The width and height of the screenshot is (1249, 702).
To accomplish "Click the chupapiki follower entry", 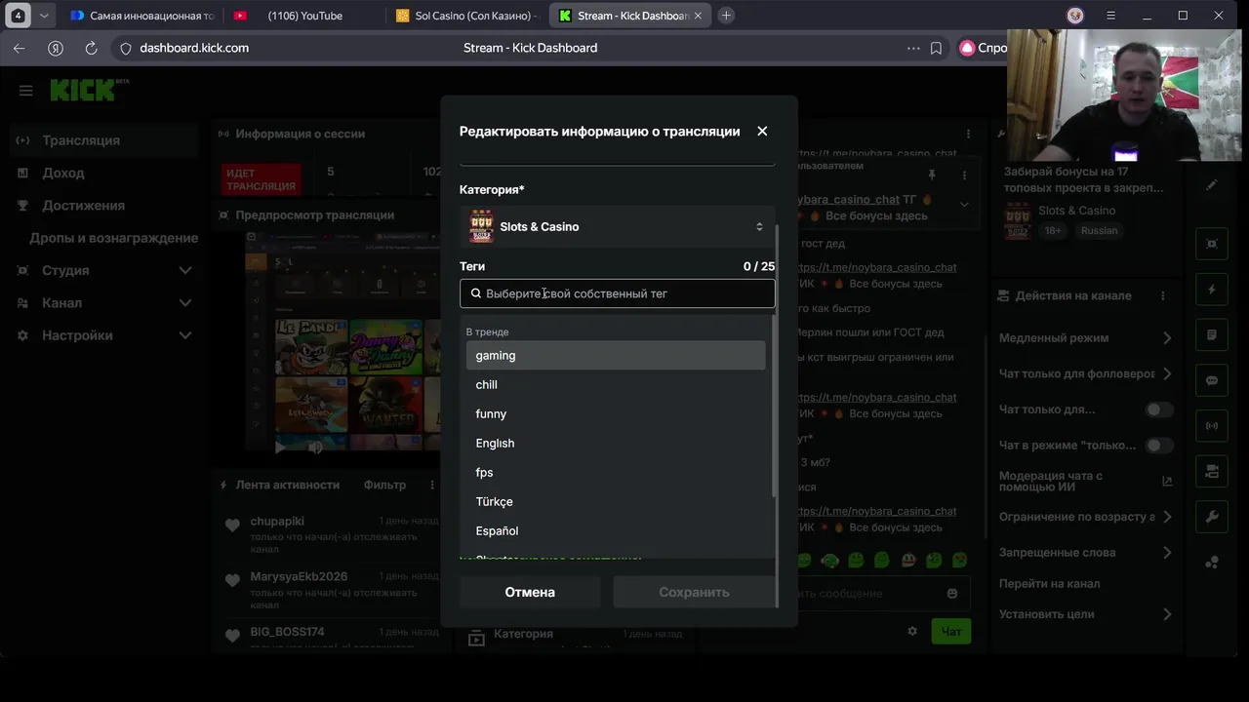I will (332, 536).
